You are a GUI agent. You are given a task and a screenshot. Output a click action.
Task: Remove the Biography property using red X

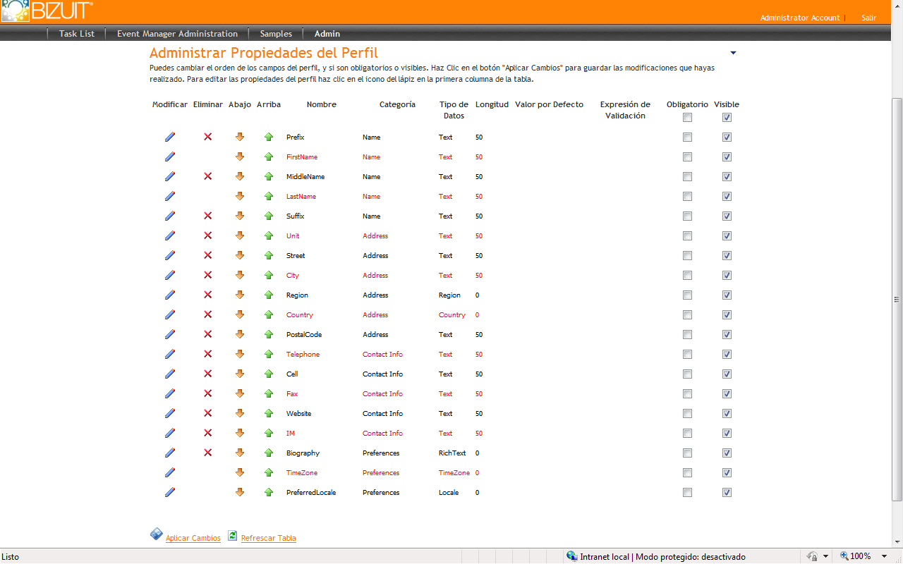coord(207,453)
